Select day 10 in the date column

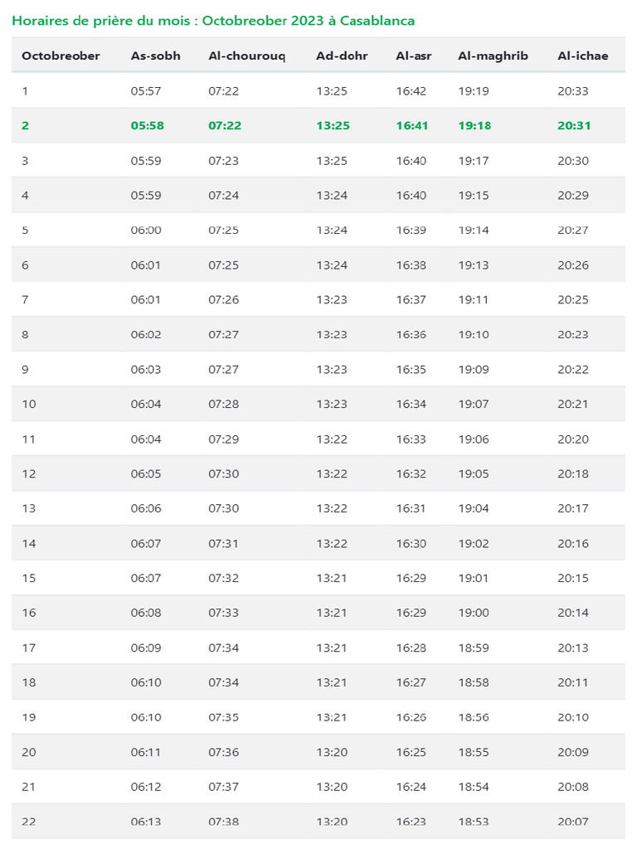pyautogui.click(x=29, y=404)
